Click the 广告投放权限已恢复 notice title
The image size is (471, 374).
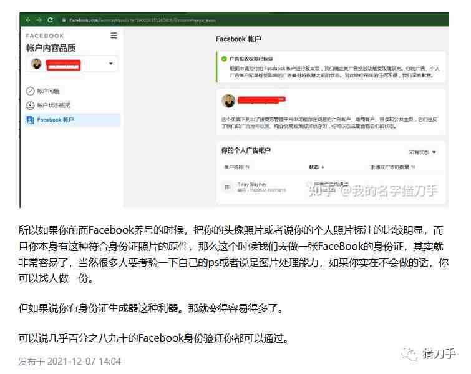(251, 59)
